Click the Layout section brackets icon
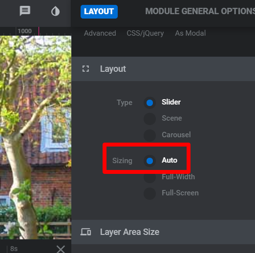255x253 pixels. 85,69
